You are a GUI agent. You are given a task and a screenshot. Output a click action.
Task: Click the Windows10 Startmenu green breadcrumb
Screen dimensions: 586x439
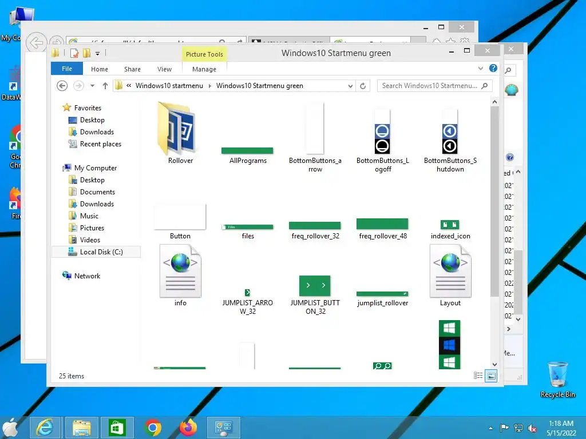(260, 86)
